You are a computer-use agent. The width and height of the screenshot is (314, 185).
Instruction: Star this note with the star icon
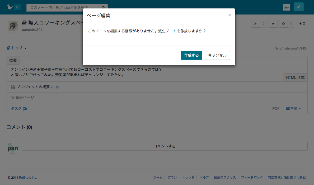pyautogui.click(x=283, y=24)
